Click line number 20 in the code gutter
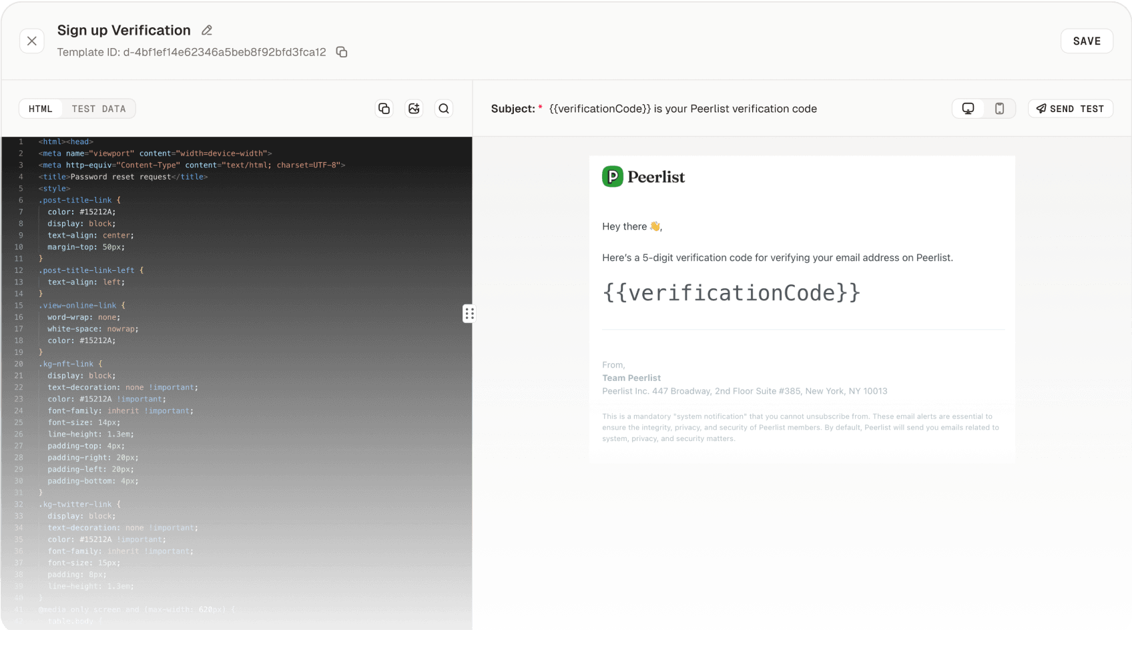The height and width of the screenshot is (668, 1132). pyautogui.click(x=19, y=364)
